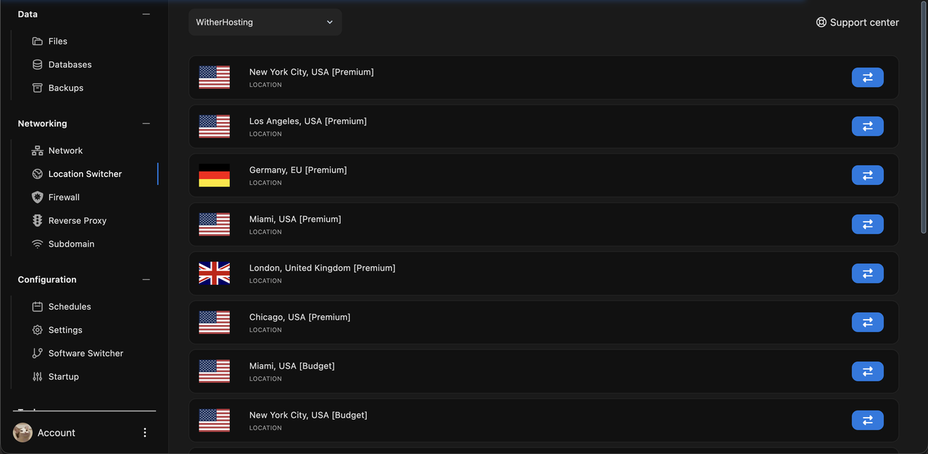
Task: Click the Startup sliders icon
Action: (x=38, y=376)
